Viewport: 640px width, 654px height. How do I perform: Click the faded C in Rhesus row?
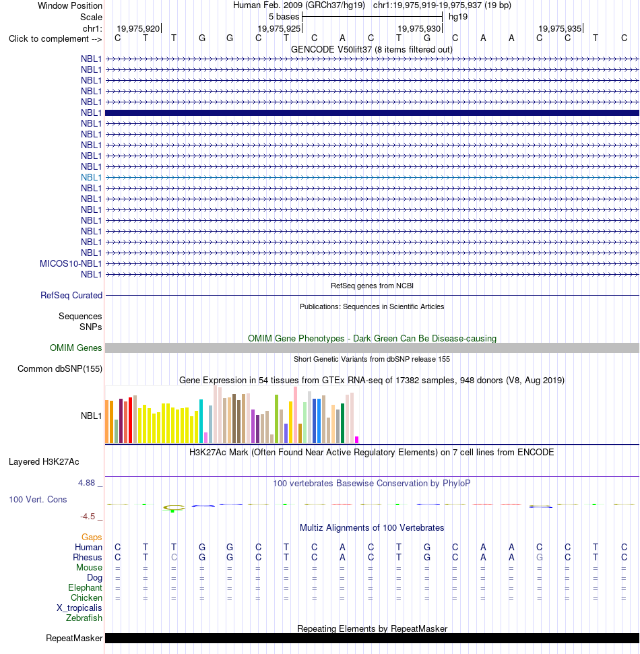pos(174,557)
